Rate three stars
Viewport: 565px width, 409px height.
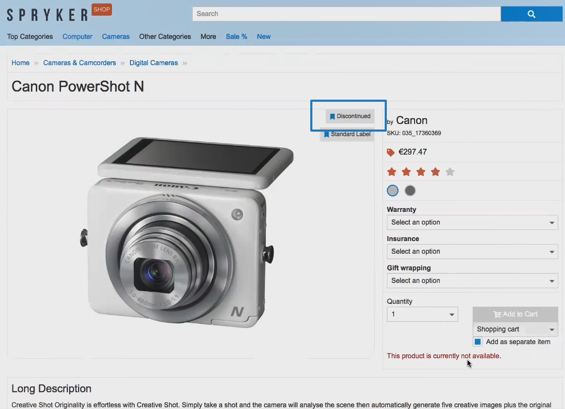coord(421,172)
